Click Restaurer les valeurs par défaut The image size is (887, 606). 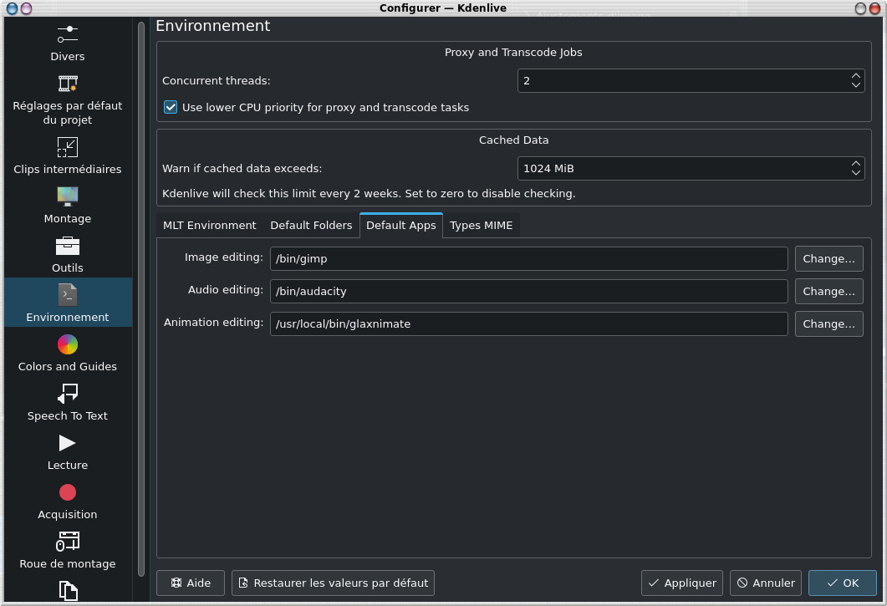(334, 583)
